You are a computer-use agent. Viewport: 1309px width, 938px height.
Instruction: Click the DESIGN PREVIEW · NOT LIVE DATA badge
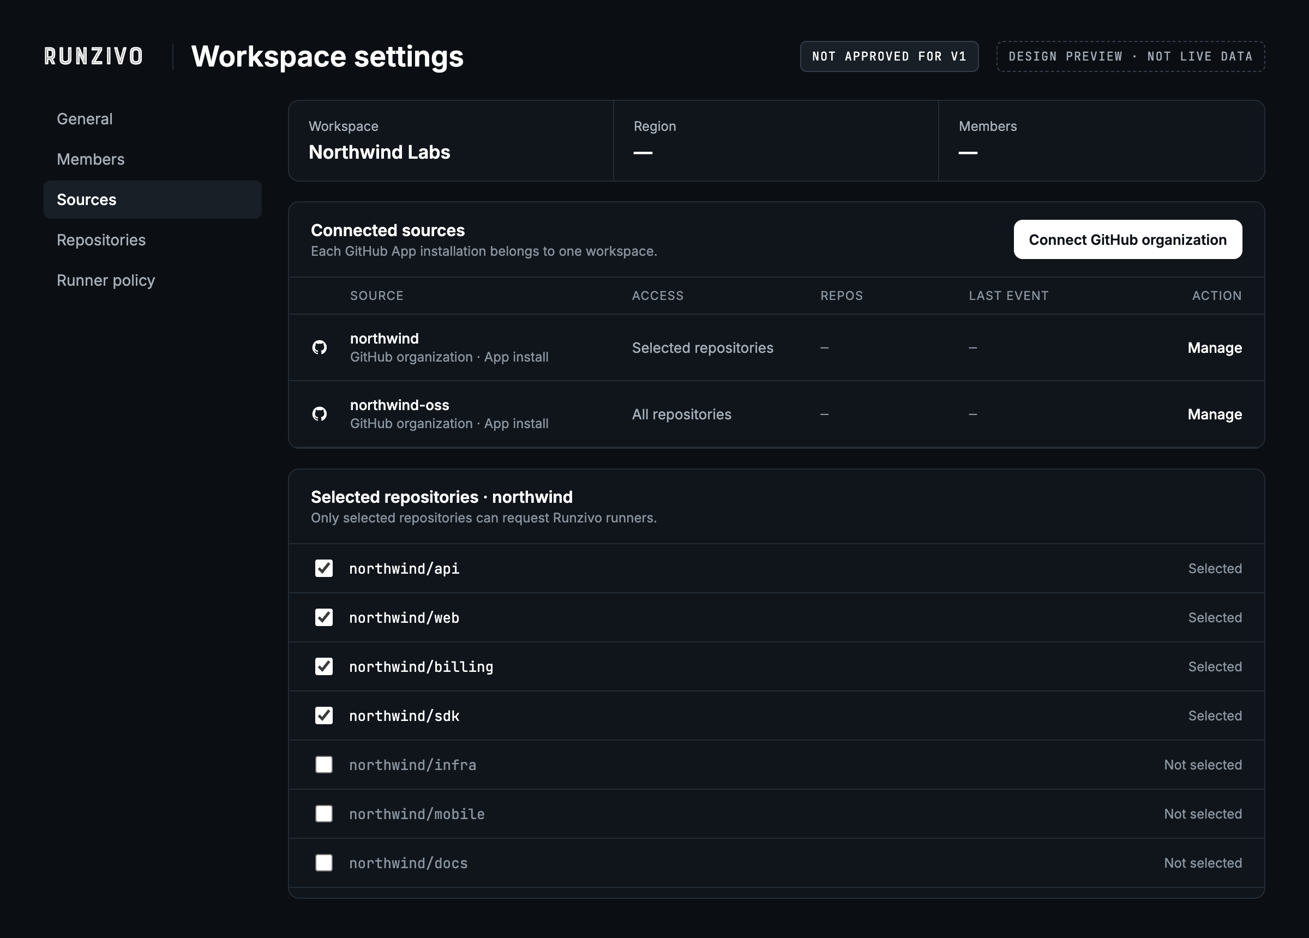[1130, 57]
